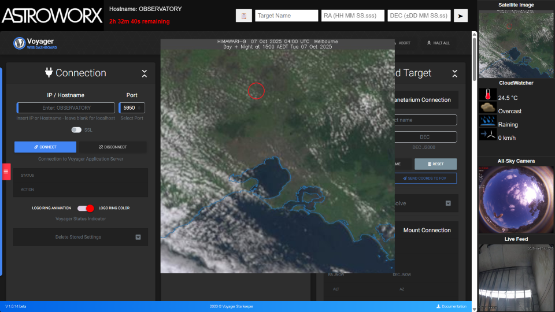Click the thermometer temperature icon in CloudWatcher
The height and width of the screenshot is (312, 555).
pyautogui.click(x=488, y=96)
